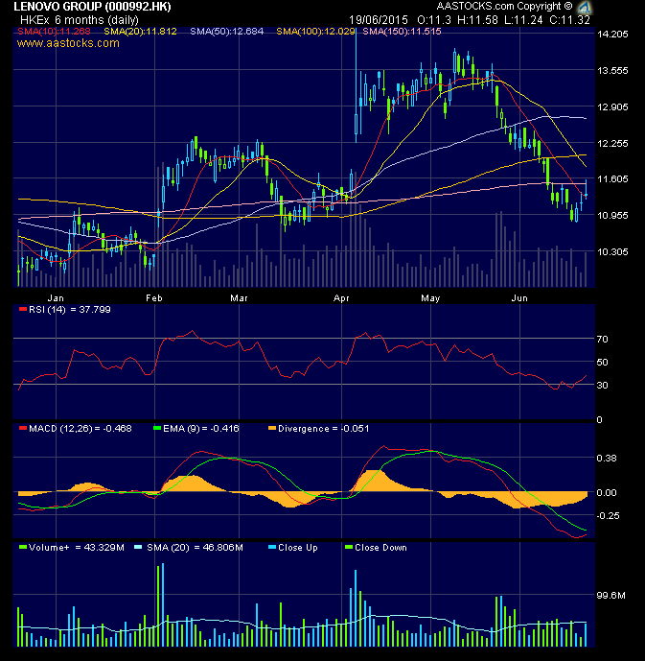Click the Jan month axis label
This screenshot has height=661, width=645.
point(56,298)
